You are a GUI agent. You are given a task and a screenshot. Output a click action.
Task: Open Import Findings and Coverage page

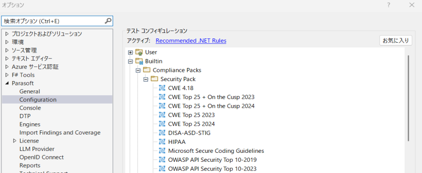pyautogui.click(x=60, y=132)
